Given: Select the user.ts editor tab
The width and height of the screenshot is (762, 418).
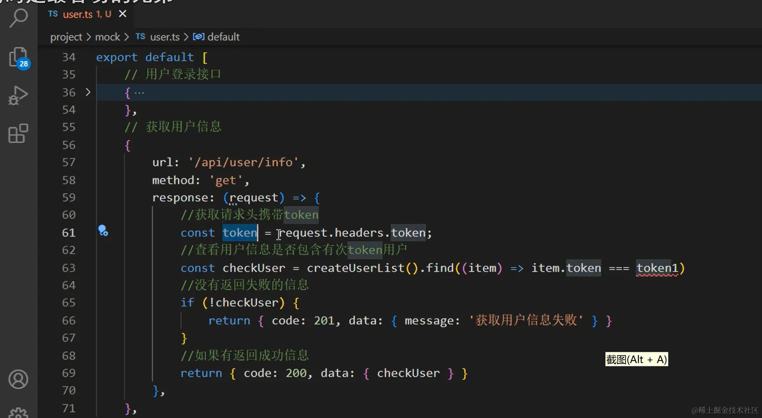Looking at the screenshot, I should [x=87, y=14].
